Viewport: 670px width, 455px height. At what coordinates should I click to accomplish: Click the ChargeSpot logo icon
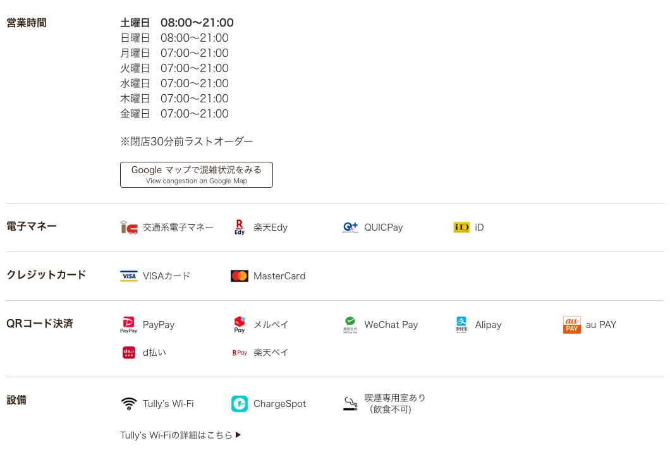pos(240,404)
